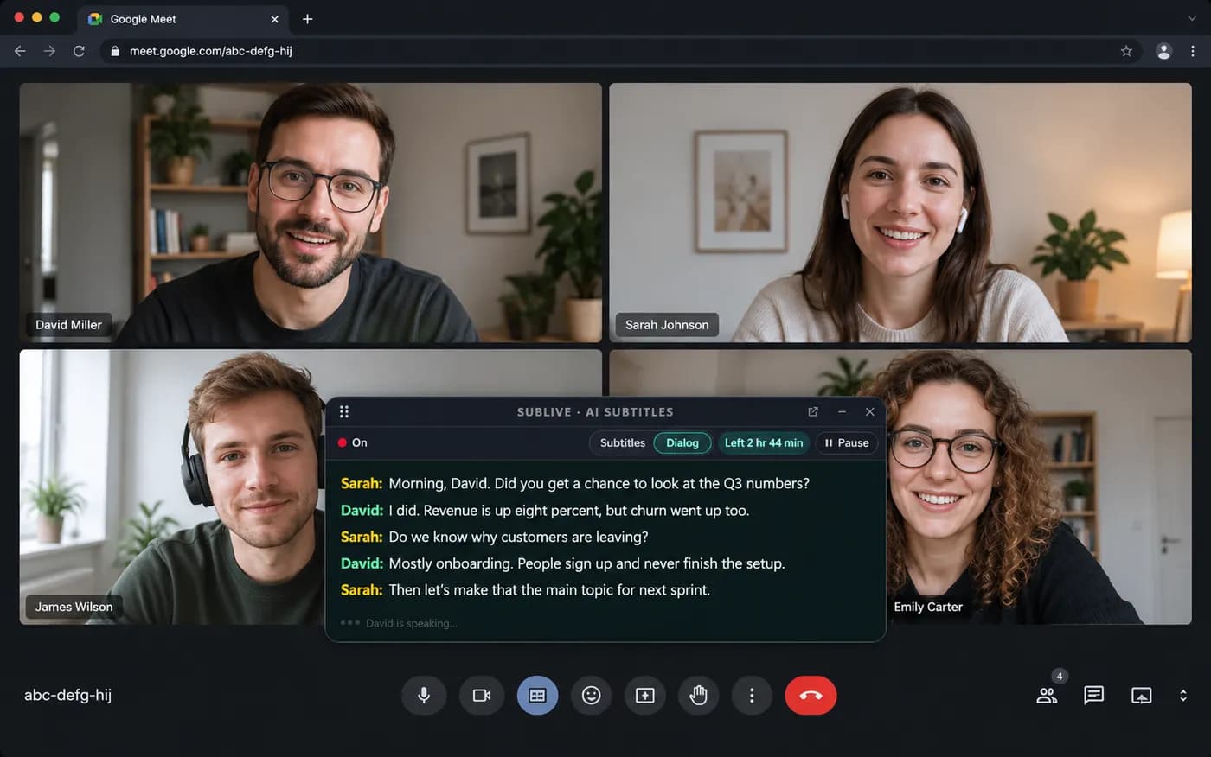Expand the bottom-right up-down chevron control
The height and width of the screenshot is (757, 1211).
1183,695
